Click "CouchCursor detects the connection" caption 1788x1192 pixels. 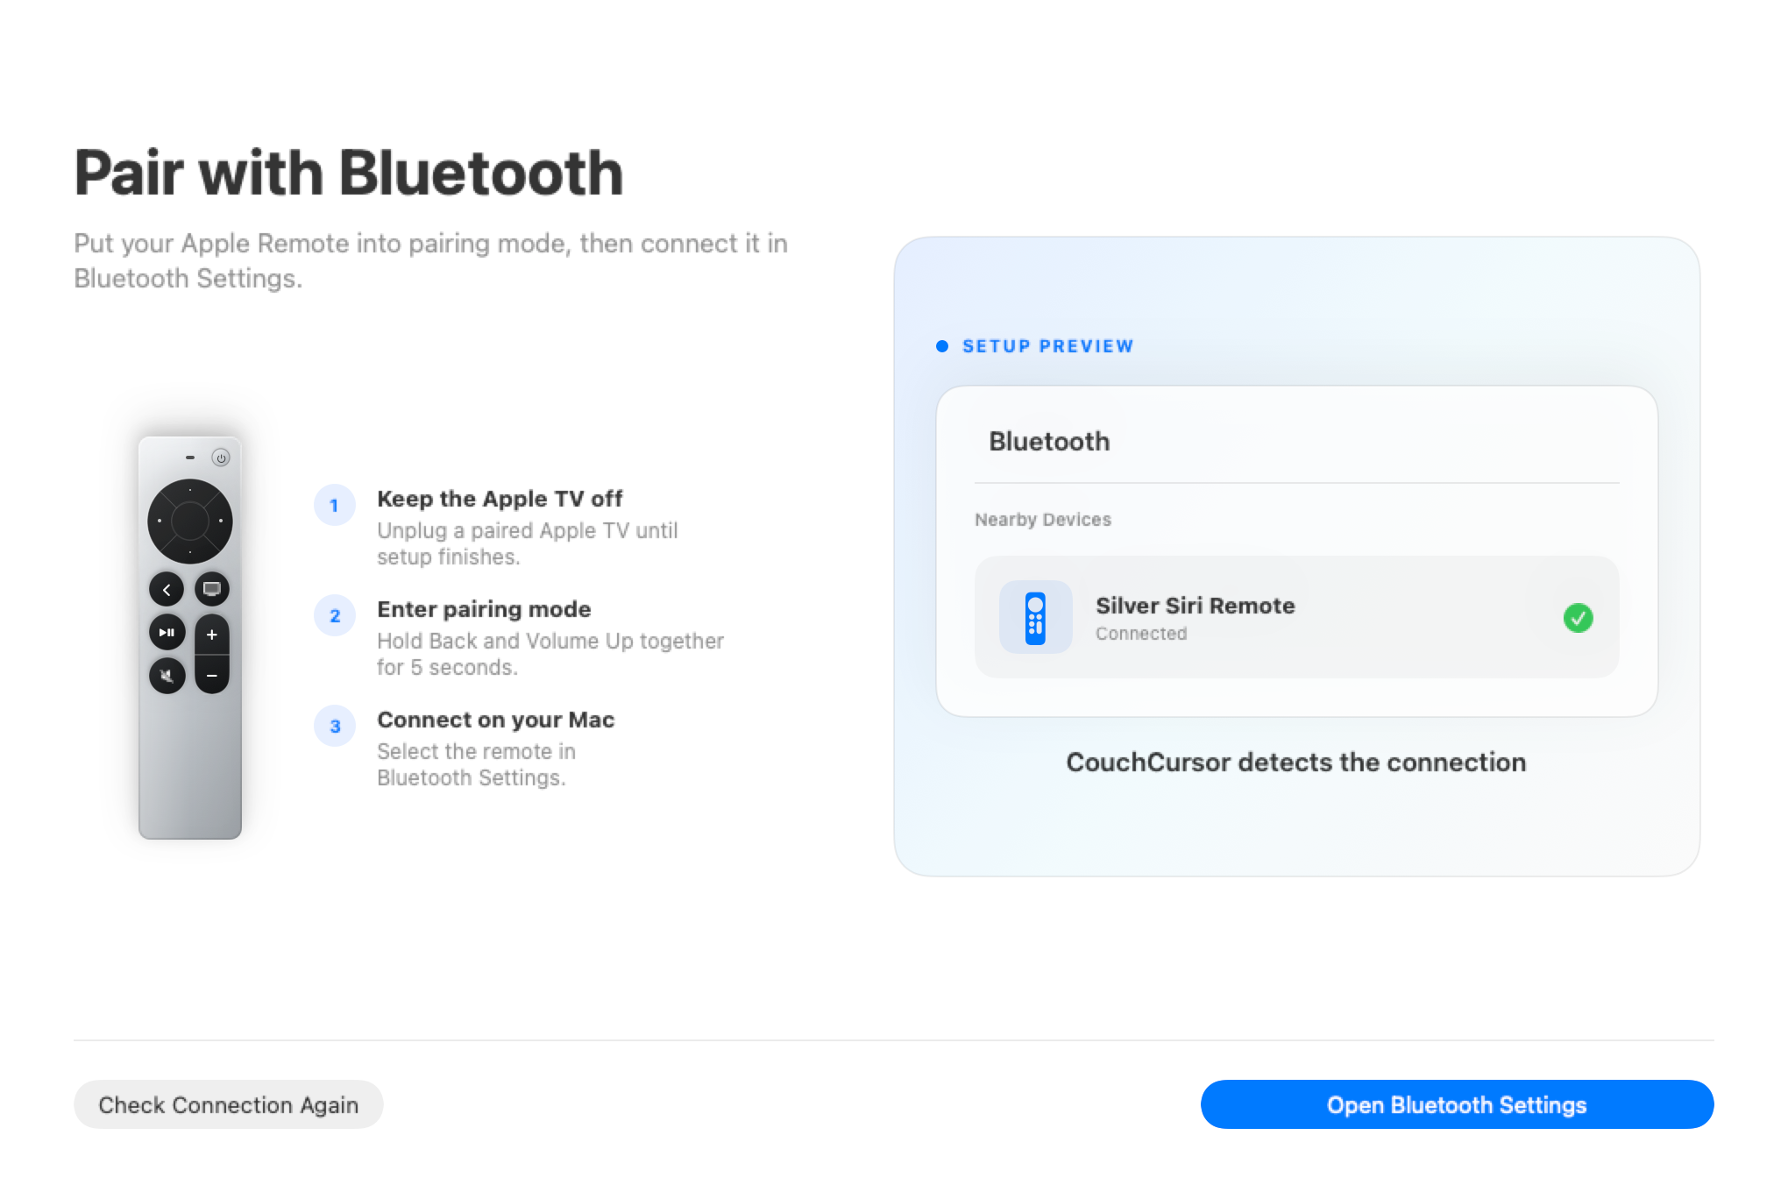1296,763
